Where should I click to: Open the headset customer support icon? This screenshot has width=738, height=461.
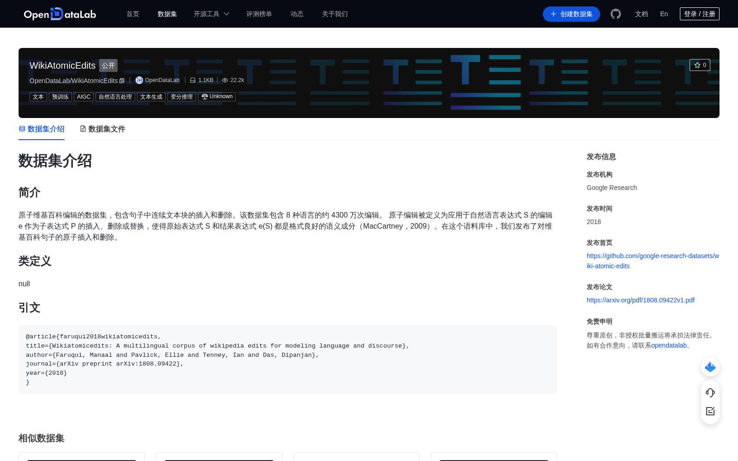click(x=710, y=393)
